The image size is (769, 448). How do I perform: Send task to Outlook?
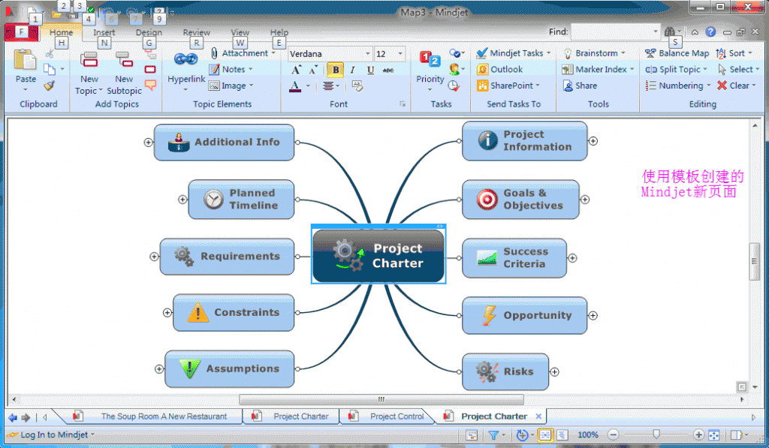click(x=499, y=69)
